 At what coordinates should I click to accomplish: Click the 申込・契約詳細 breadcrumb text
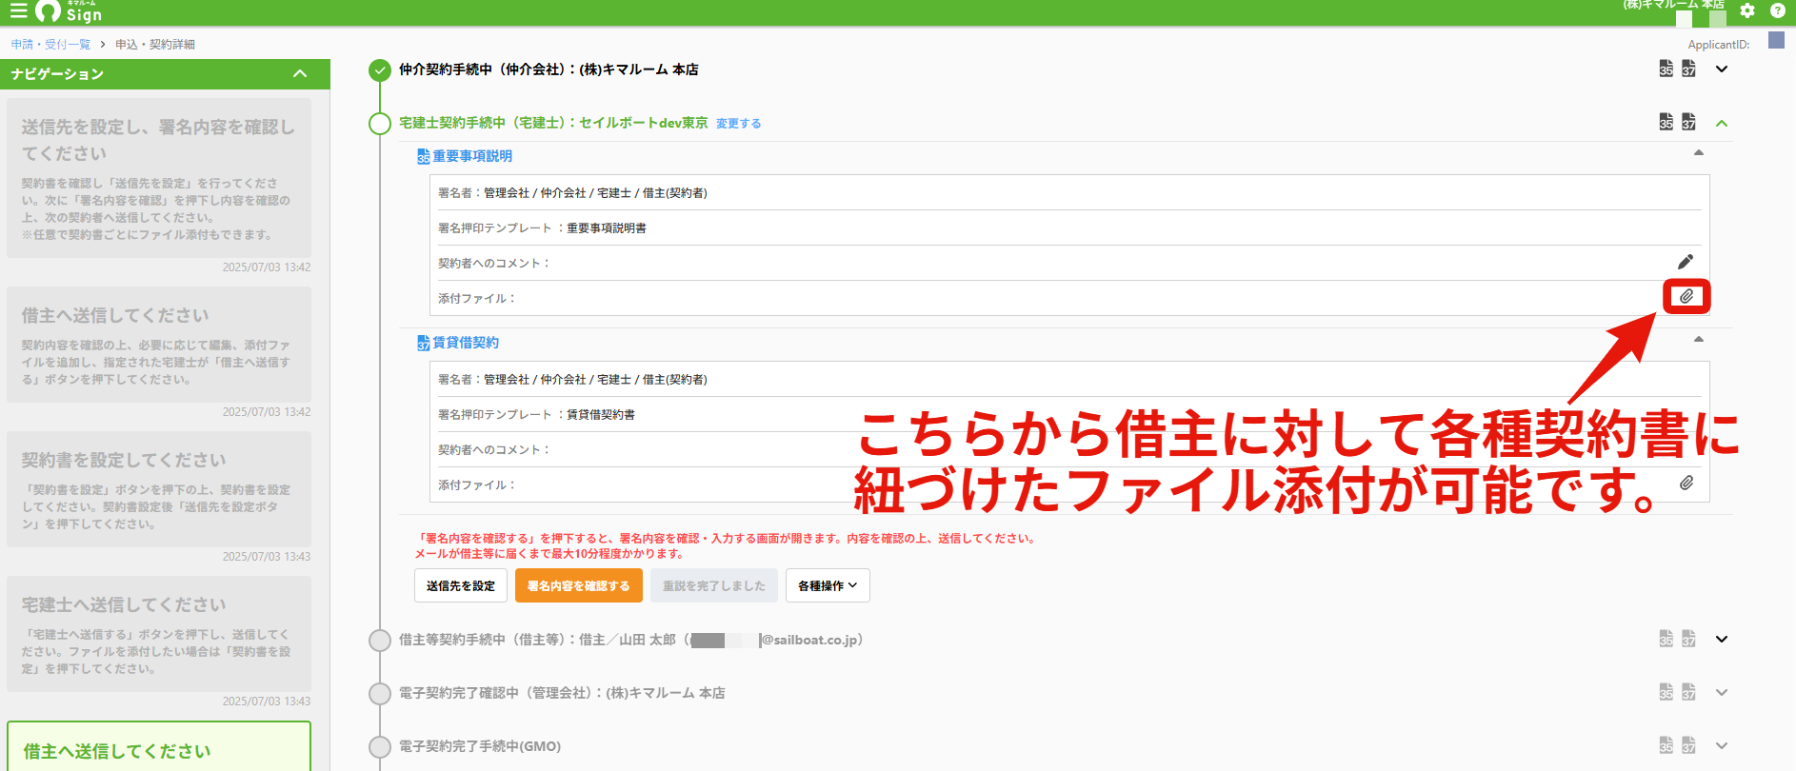[x=155, y=45]
